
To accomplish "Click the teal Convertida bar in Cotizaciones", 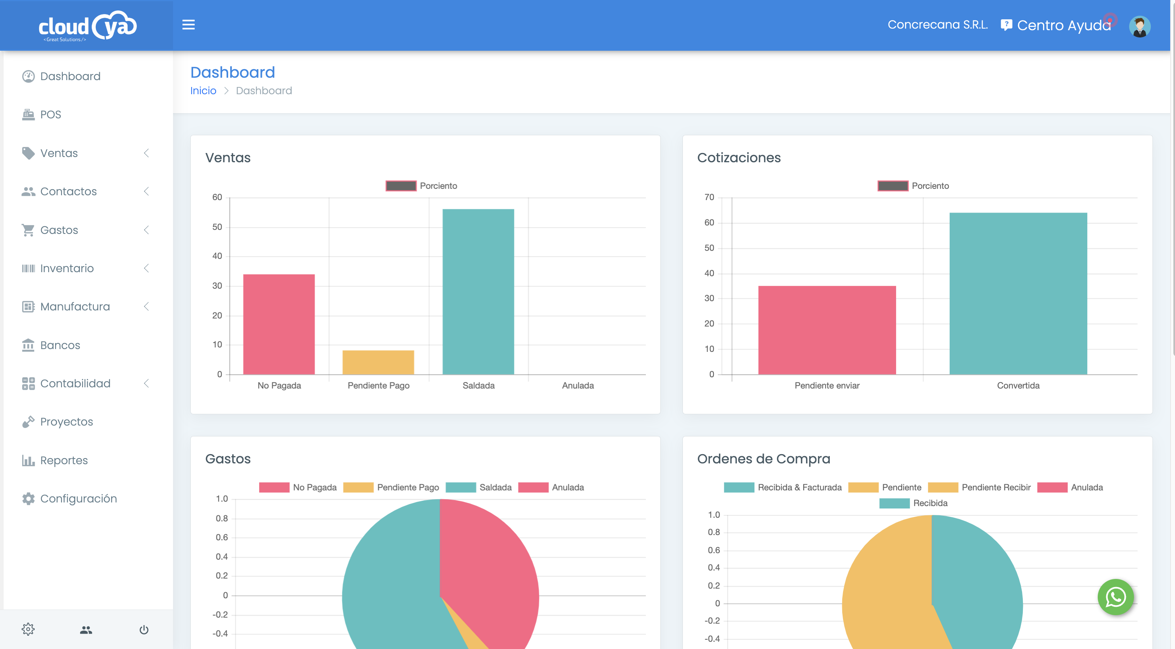I will click(x=1018, y=293).
